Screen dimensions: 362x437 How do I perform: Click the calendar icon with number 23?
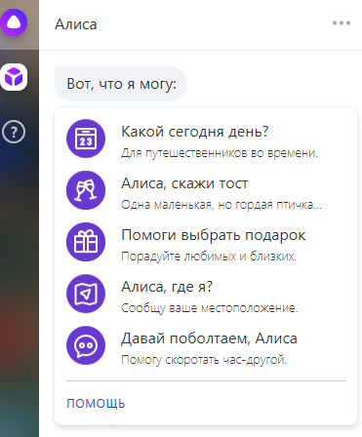click(x=86, y=139)
